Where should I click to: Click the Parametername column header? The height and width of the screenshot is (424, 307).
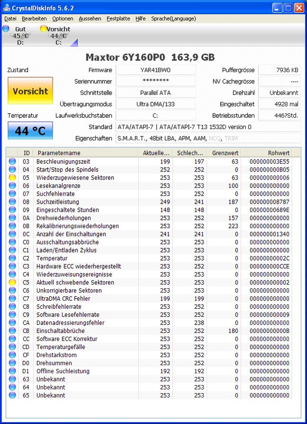click(86, 153)
